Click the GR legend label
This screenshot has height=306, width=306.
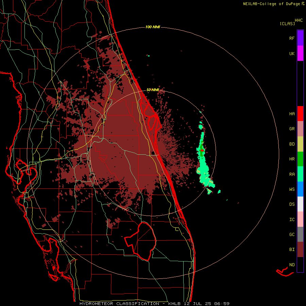pyautogui.click(x=292, y=129)
